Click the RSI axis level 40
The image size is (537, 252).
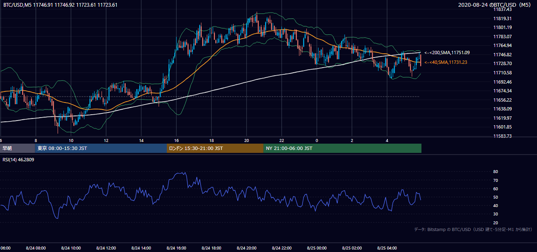(495, 205)
